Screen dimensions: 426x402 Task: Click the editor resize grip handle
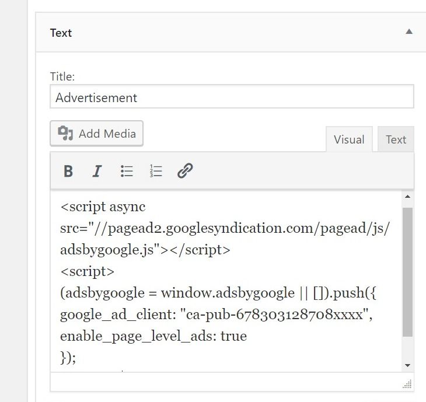click(407, 384)
